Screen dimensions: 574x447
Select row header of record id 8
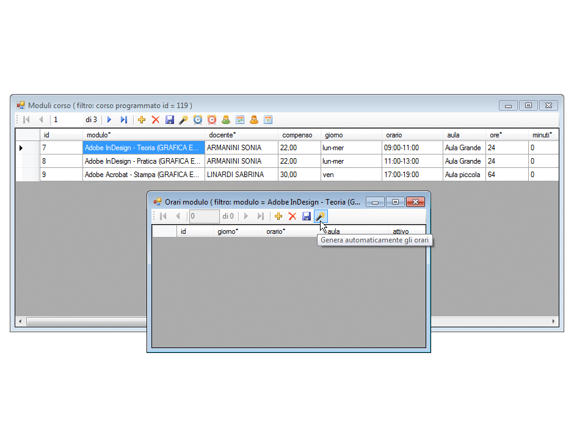27,161
